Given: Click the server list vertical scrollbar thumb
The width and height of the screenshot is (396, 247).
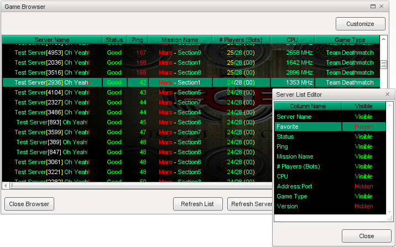Looking at the screenshot, I should pyautogui.click(x=383, y=64).
